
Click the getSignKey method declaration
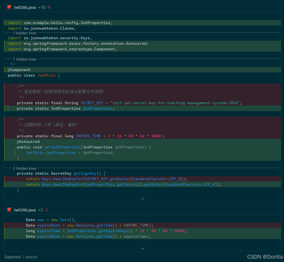[x=142, y=173]
